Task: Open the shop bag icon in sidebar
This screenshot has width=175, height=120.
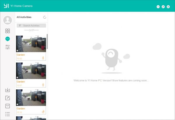Action: (8, 106)
